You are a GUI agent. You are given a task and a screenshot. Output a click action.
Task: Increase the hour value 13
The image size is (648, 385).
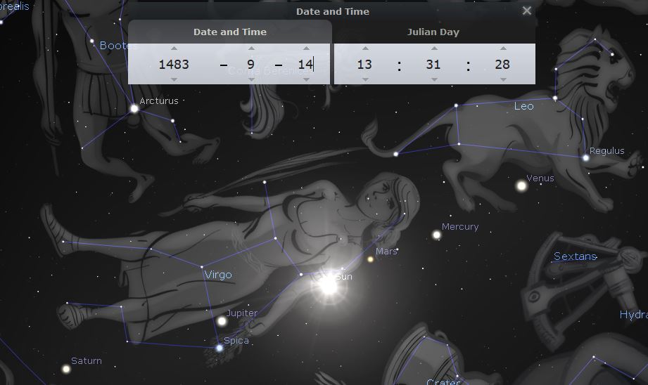pos(365,48)
